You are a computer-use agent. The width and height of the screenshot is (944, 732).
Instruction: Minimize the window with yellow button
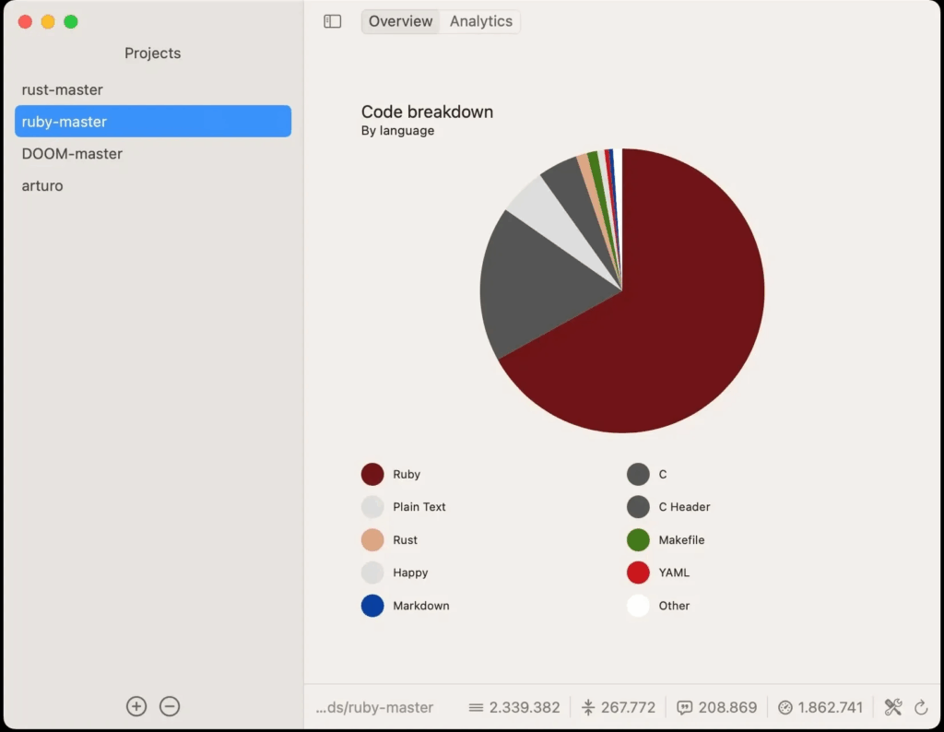48,22
